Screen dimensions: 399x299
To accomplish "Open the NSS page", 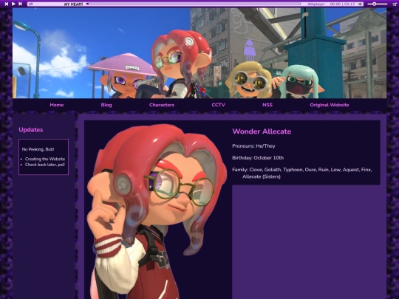I will pos(267,105).
